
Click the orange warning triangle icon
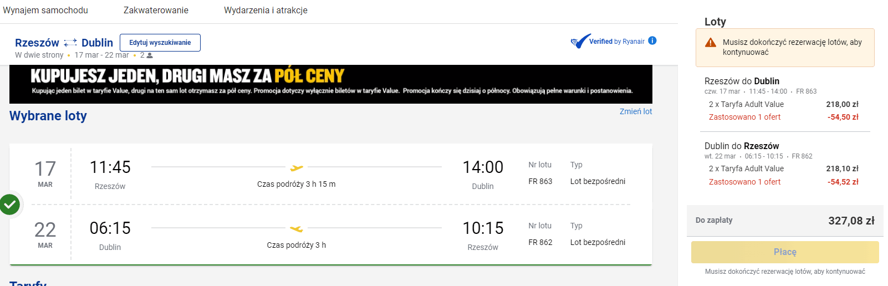pos(711,43)
